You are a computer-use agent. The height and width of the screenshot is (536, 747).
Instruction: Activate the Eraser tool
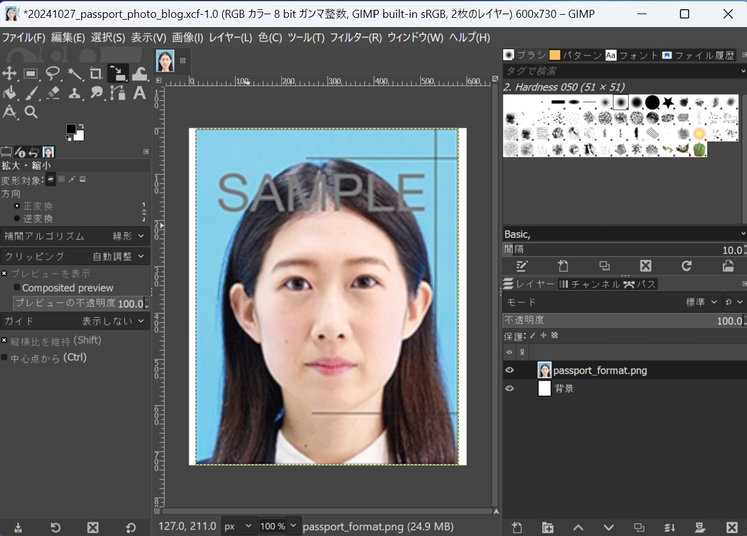click(x=53, y=93)
